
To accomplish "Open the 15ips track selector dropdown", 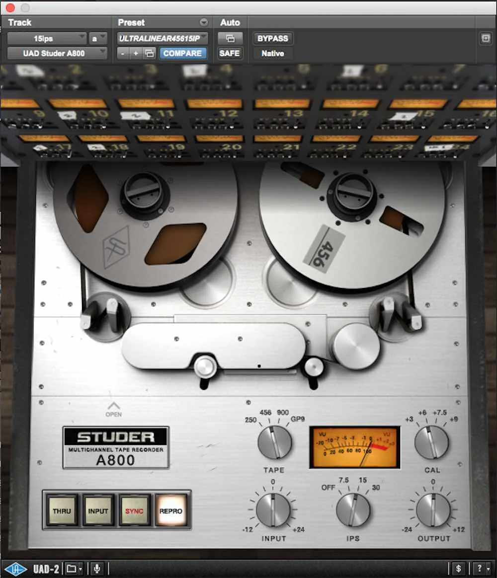I will coord(47,38).
